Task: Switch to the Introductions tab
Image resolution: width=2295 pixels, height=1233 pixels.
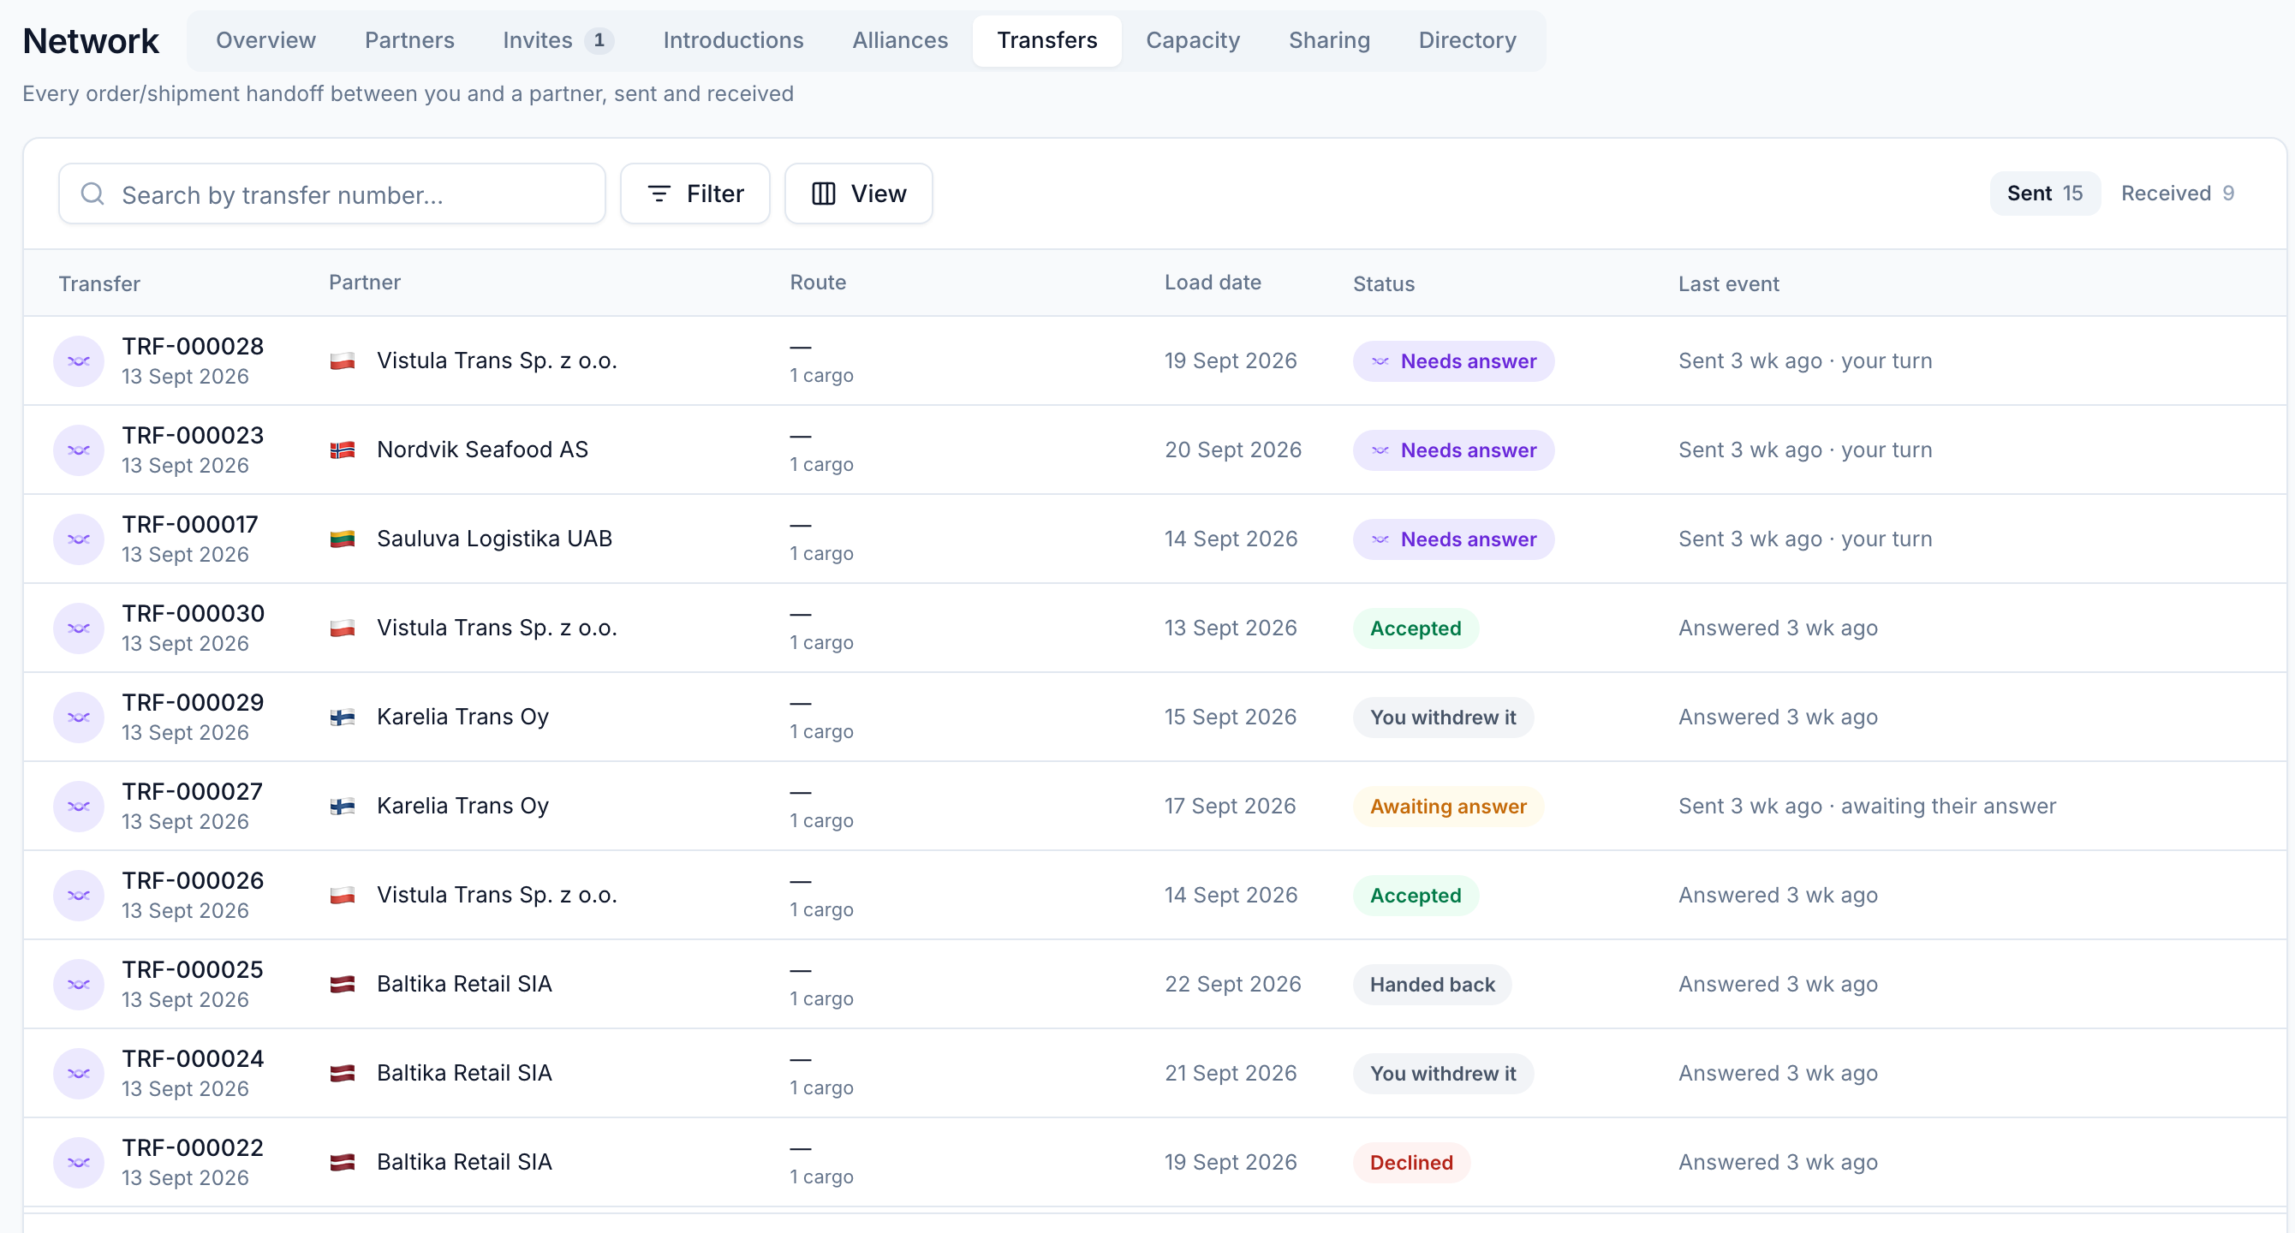Action: (x=732, y=40)
